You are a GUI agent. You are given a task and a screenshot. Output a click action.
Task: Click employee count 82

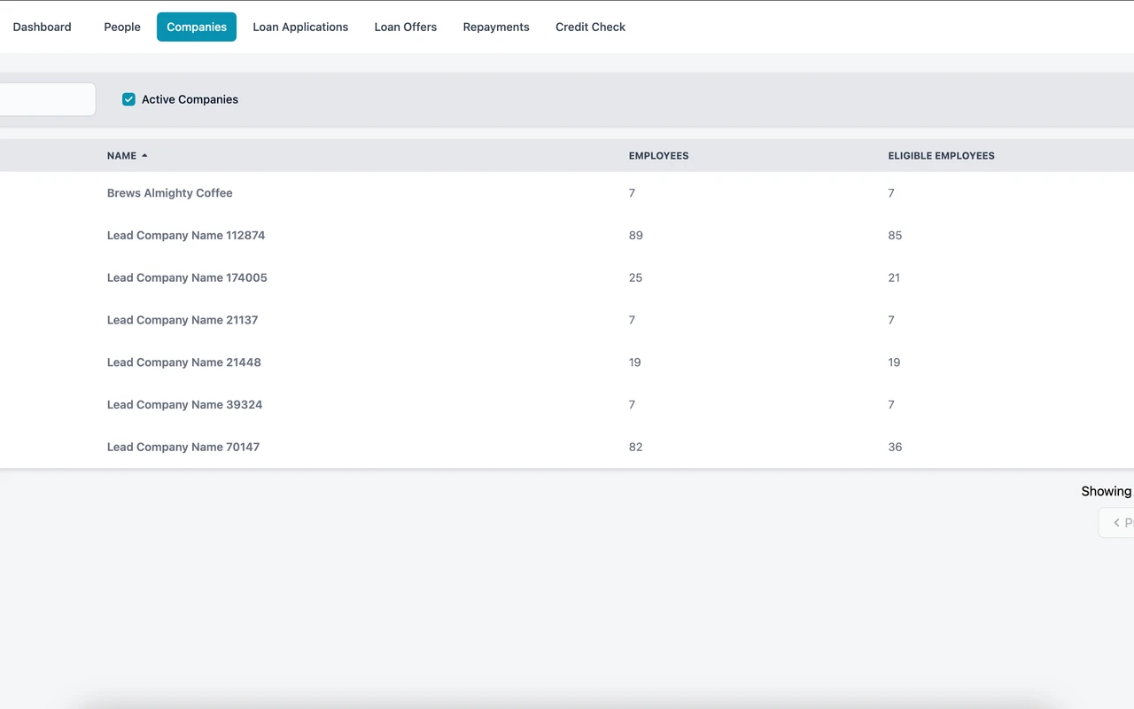click(635, 448)
